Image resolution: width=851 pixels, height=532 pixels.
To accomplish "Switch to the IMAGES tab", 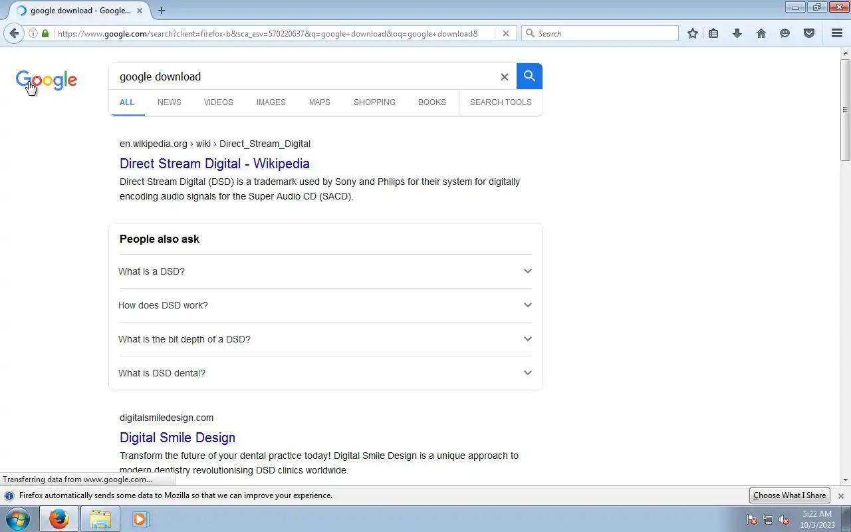I will pos(271,102).
